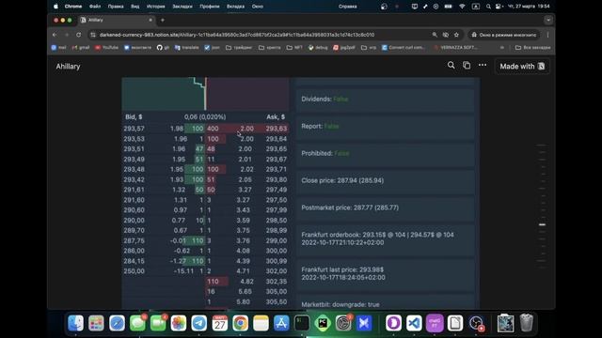Open Photos from the dock
The width and height of the screenshot is (602, 338).
179,323
